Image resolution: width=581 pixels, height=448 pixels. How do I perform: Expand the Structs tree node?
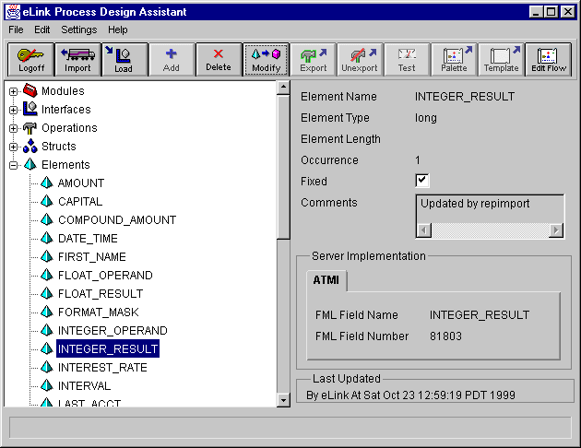13,147
